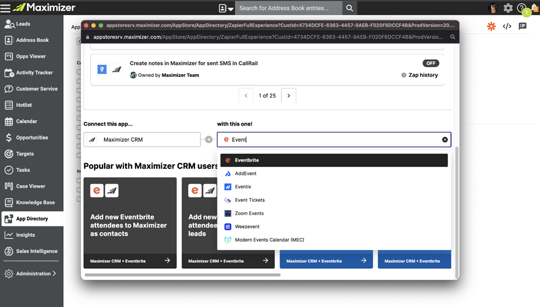Screen dimensions: 540x307
Task: Focus the Address Book search field
Action: (x=288, y=8)
